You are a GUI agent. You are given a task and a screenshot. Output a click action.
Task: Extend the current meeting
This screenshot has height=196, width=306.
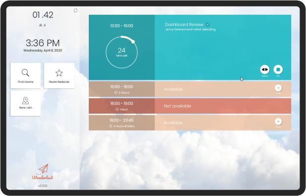pos(265,69)
